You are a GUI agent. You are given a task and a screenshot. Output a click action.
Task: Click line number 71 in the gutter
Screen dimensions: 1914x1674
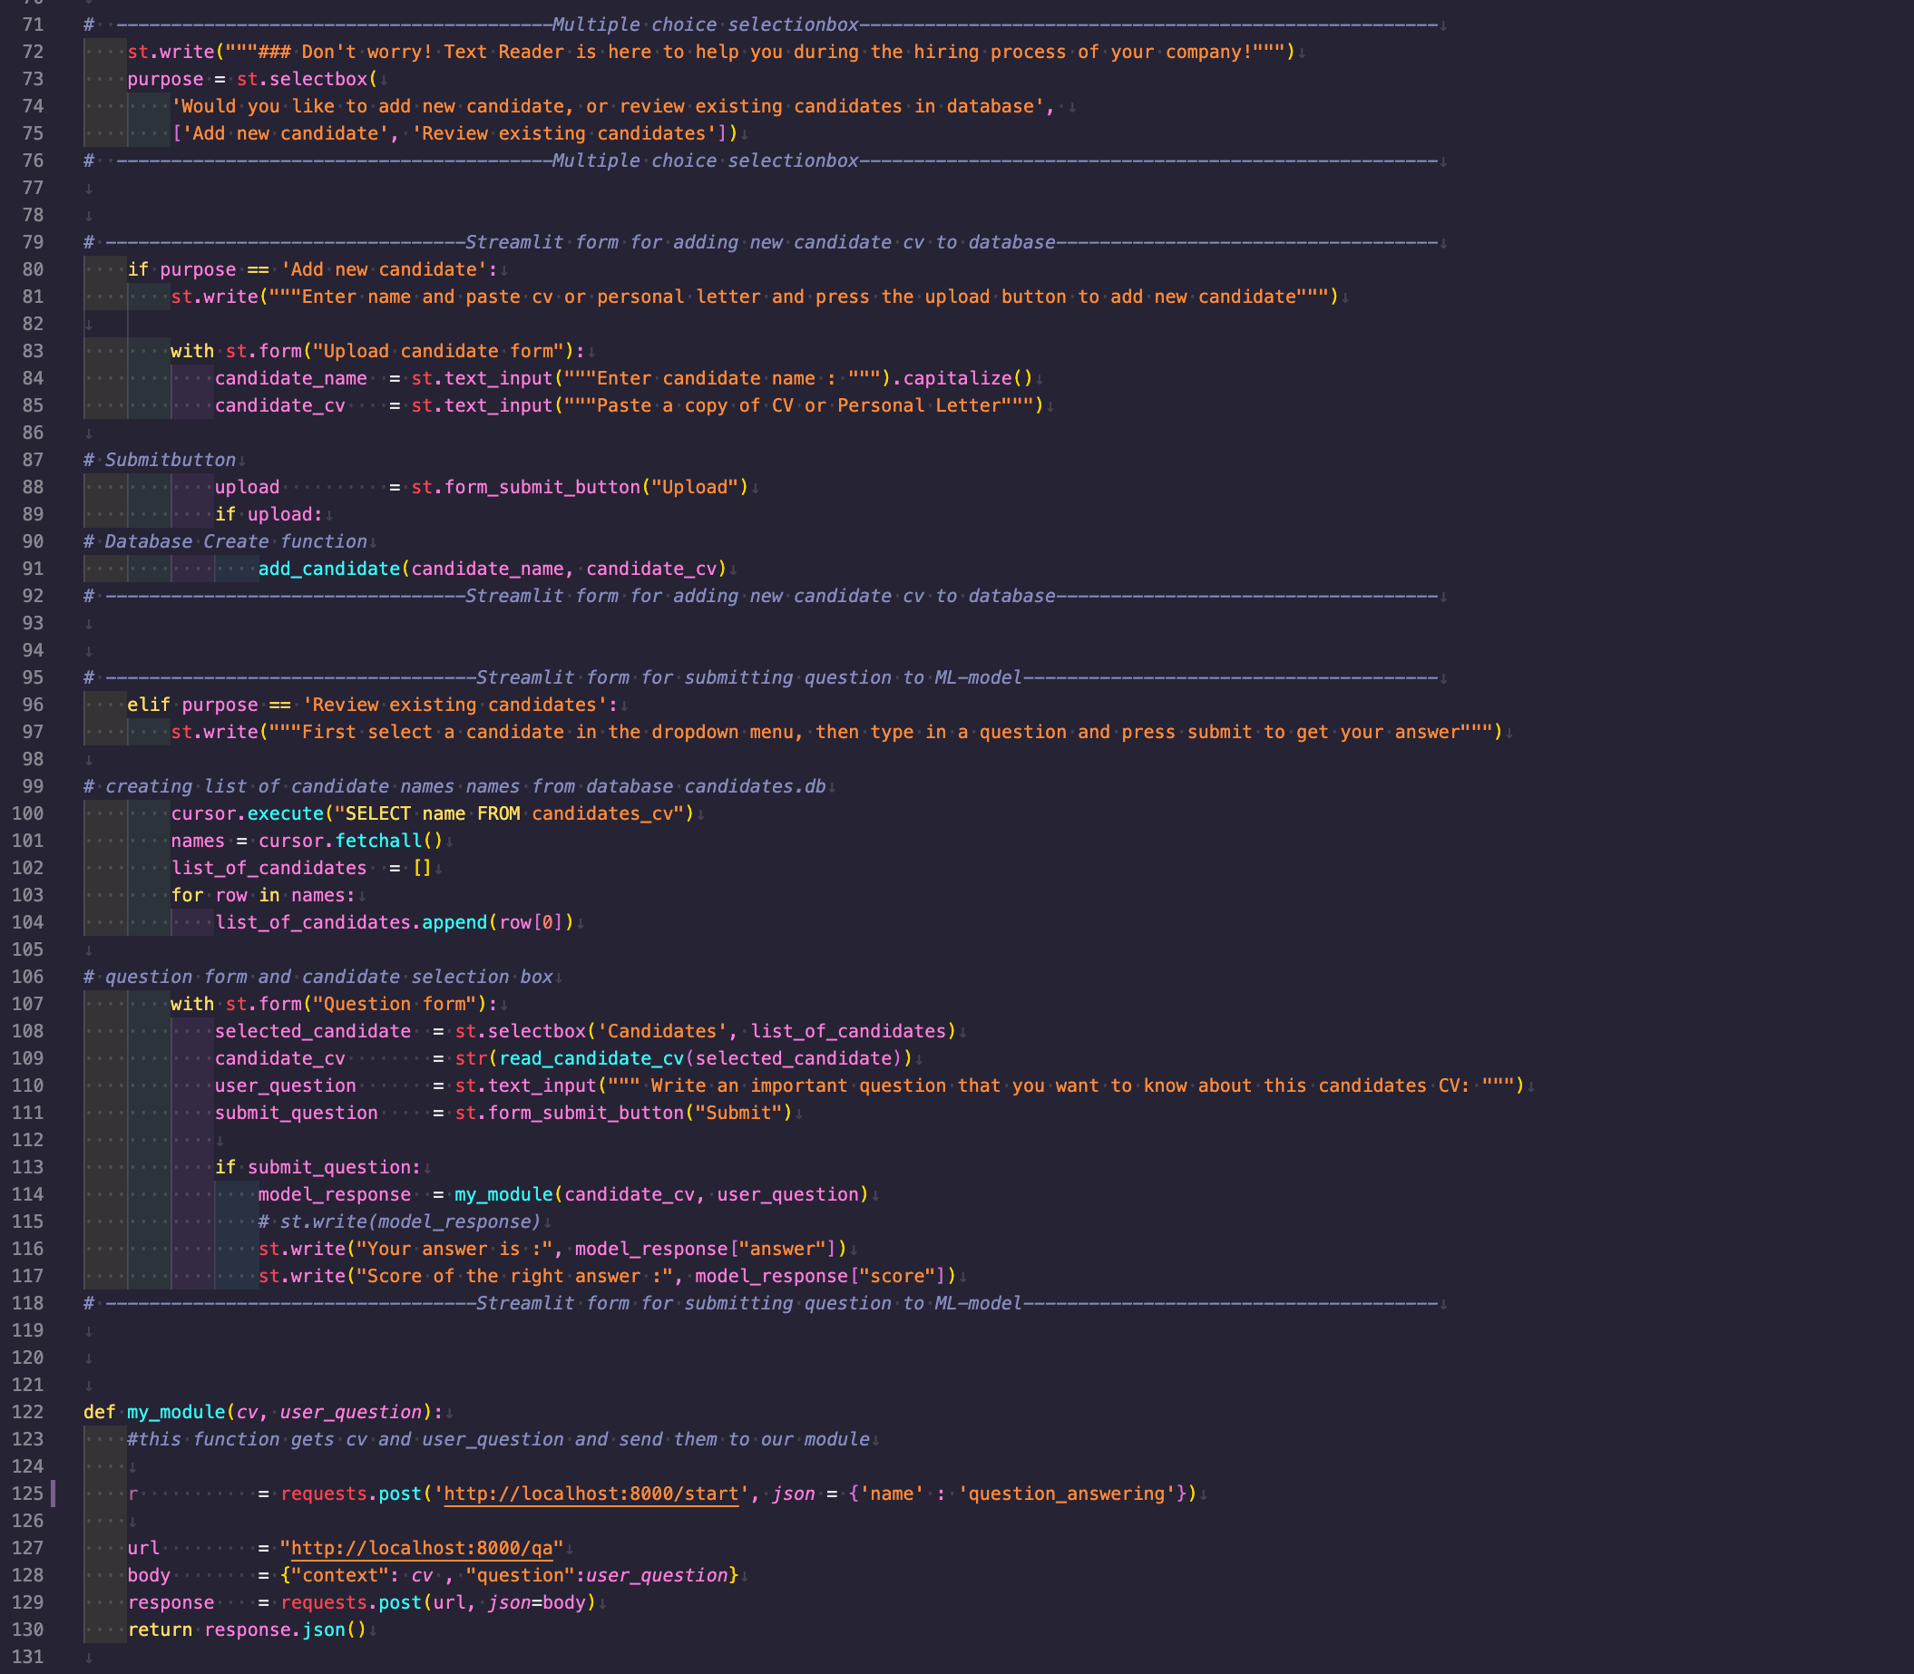point(34,24)
